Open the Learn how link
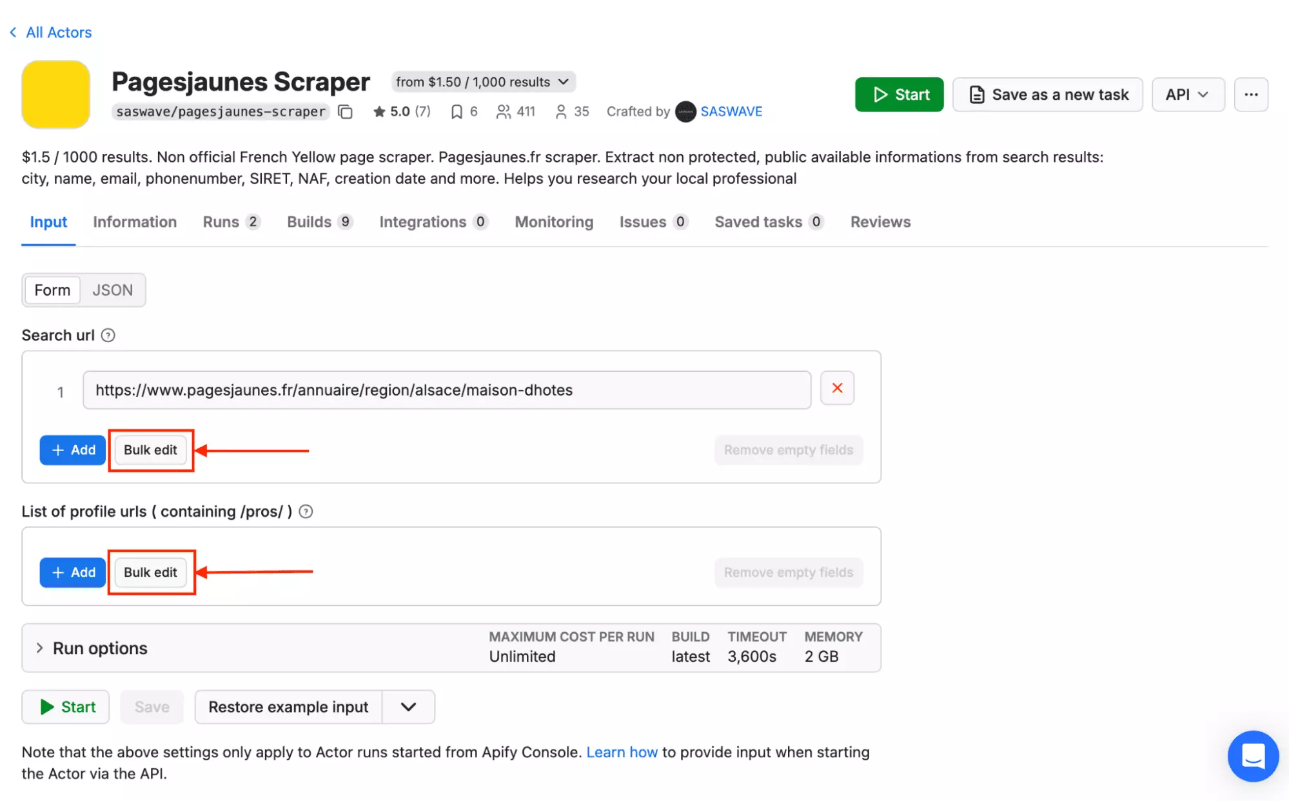This screenshot has height=801, width=1289. 622,752
